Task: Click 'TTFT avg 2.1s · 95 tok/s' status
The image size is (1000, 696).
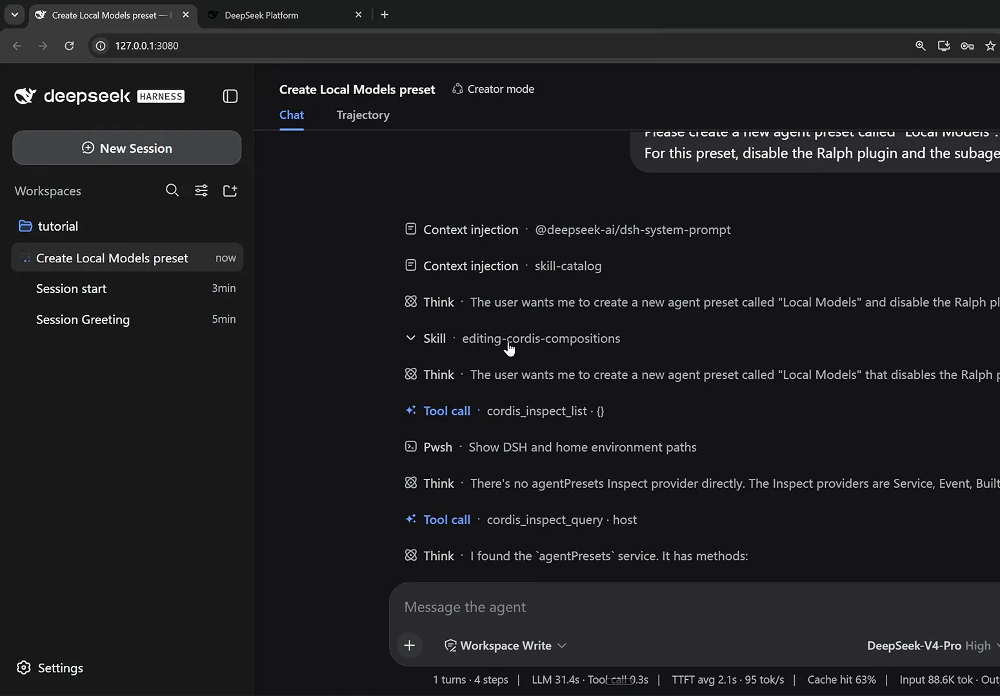Action: [x=728, y=679]
